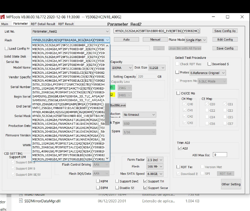Image resolution: width=250 pixels, height=211 pixels.
Task: Open the RDT Detail Result tab
Action: tap(43, 24)
